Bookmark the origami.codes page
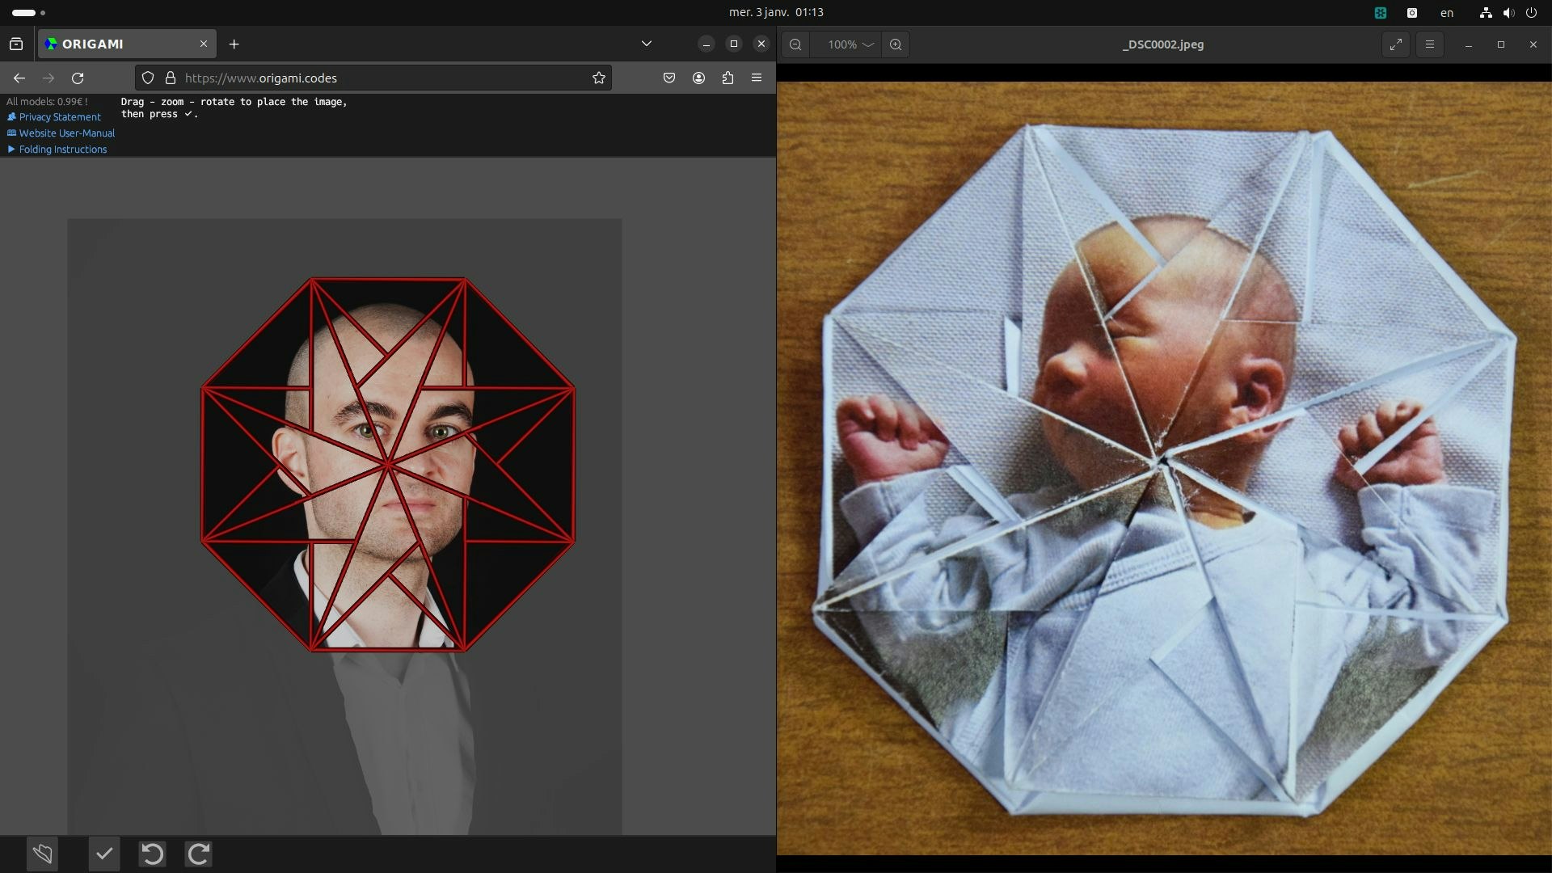The height and width of the screenshot is (873, 1552). click(x=598, y=78)
